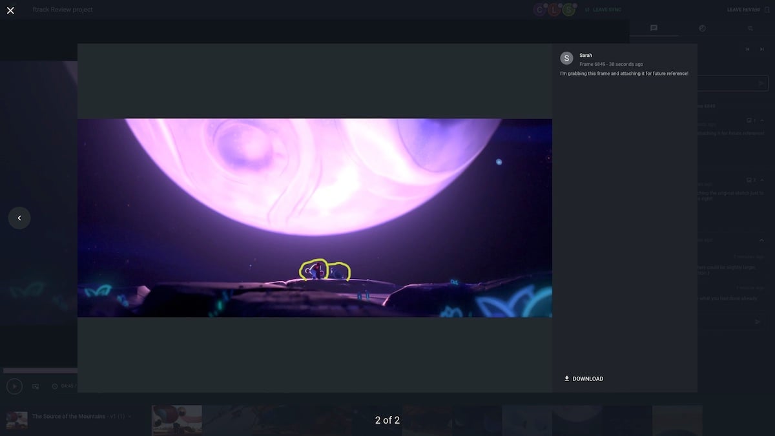Collapse the third comment thread
Screen dimensions: 775x436
(762, 240)
